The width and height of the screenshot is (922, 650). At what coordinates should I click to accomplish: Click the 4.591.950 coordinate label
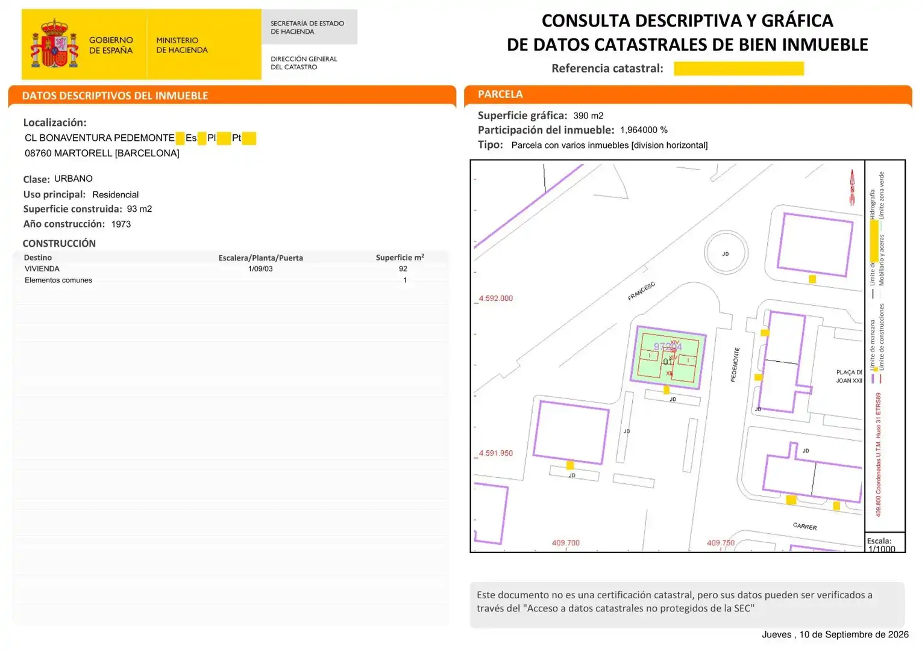coord(496,453)
